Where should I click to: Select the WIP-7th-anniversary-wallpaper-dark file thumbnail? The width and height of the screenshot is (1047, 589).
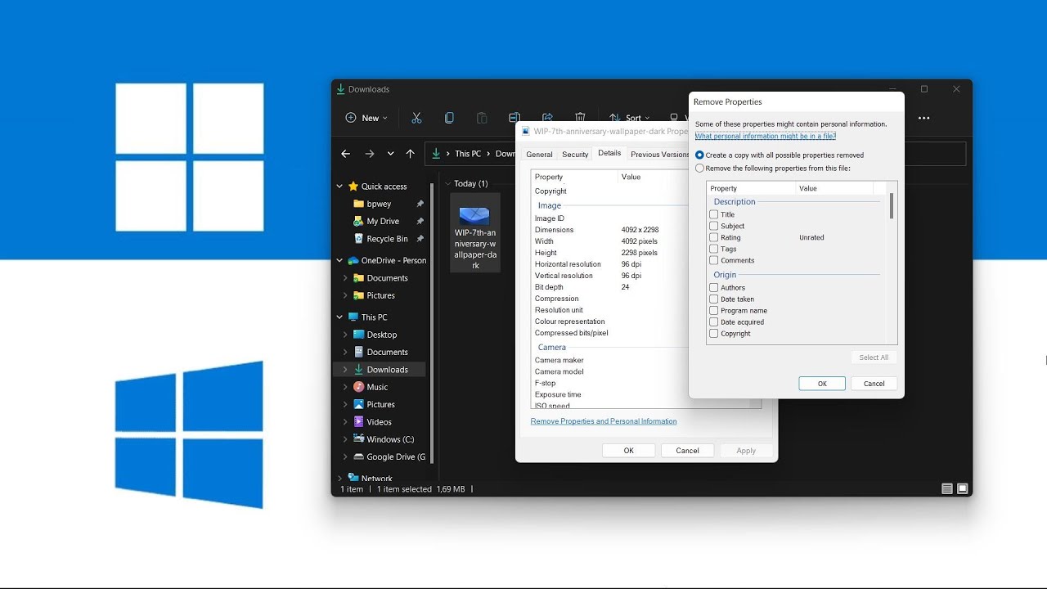(474, 233)
